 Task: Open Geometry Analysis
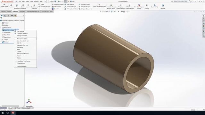click(x=45, y=7)
